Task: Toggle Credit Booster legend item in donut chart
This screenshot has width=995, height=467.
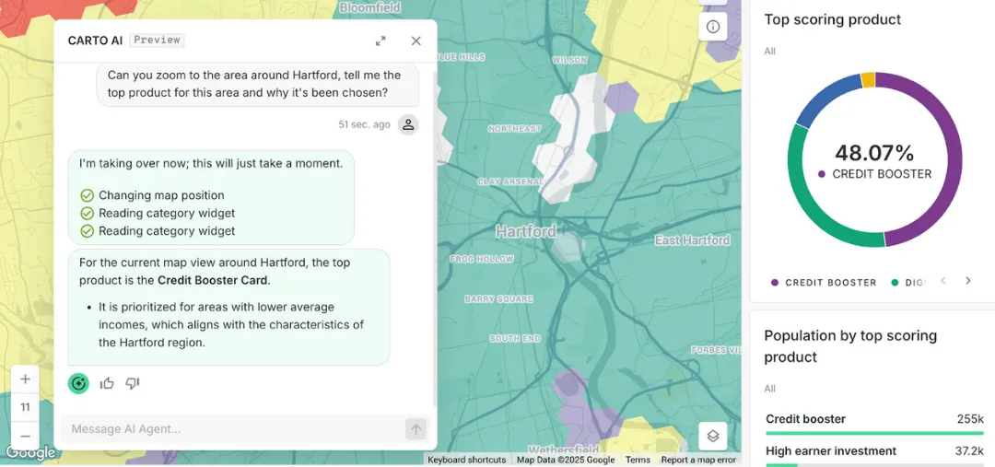Action: coord(824,283)
